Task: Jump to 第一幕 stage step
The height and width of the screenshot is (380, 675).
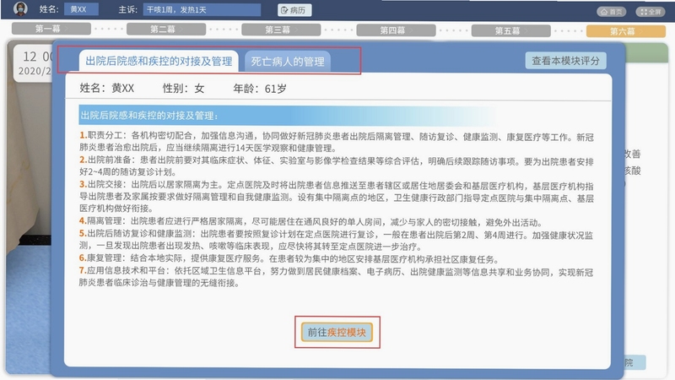Action: 51,29
